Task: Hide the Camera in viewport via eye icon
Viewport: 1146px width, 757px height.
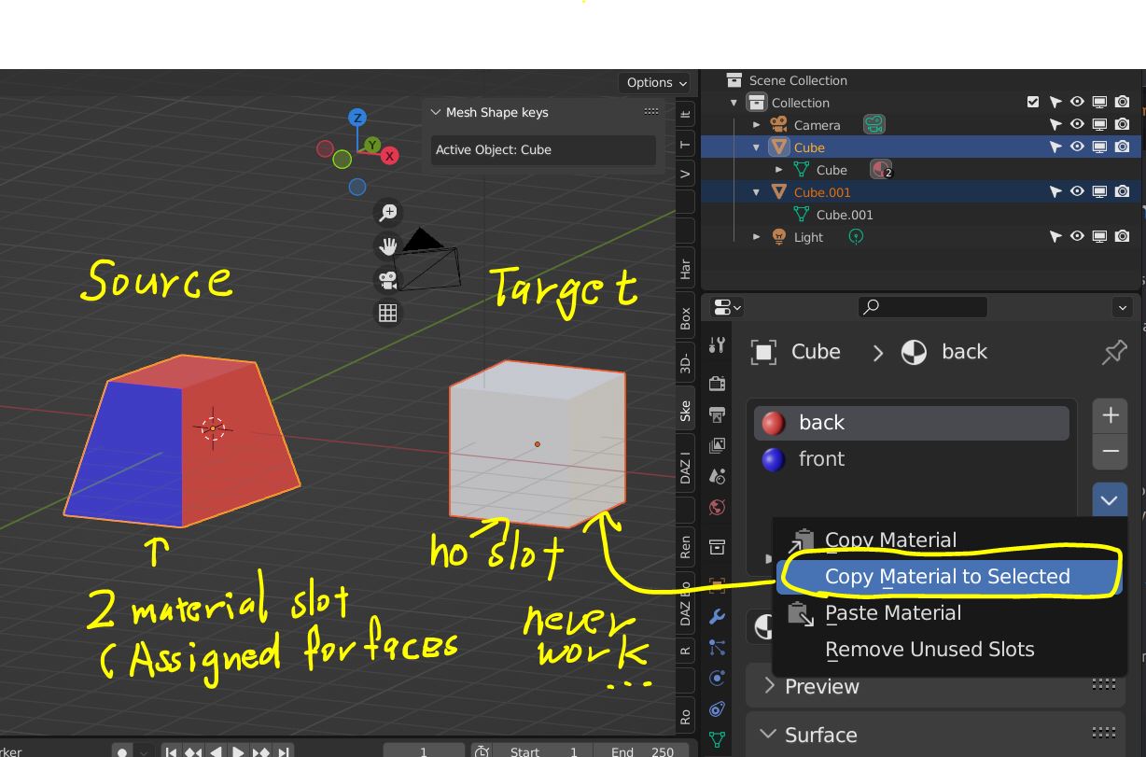Action: 1077,124
